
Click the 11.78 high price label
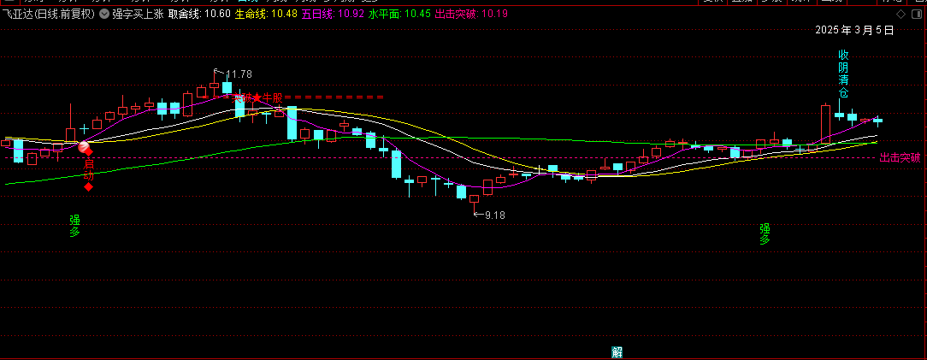coord(239,74)
